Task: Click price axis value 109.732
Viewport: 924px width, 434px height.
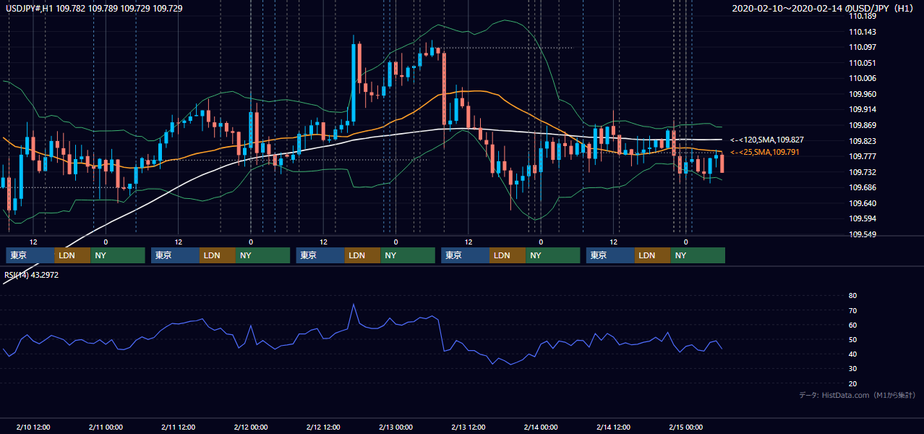Action: pos(863,172)
